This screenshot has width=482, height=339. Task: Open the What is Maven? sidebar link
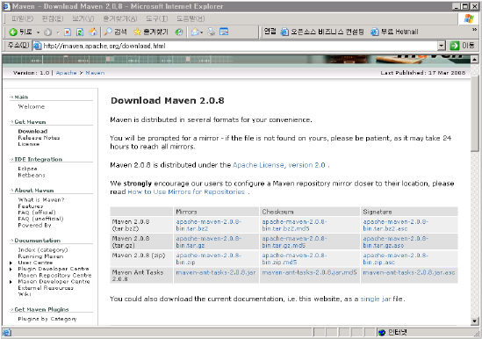point(41,200)
